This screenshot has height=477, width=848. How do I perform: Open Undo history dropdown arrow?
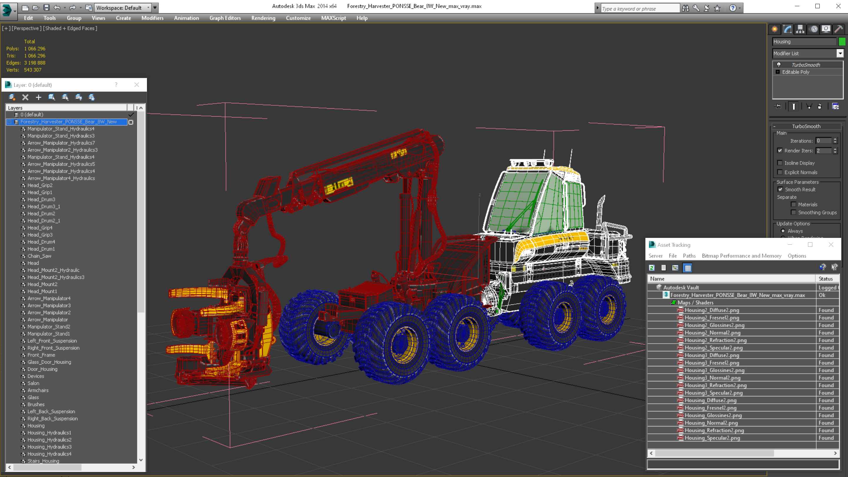(x=64, y=8)
